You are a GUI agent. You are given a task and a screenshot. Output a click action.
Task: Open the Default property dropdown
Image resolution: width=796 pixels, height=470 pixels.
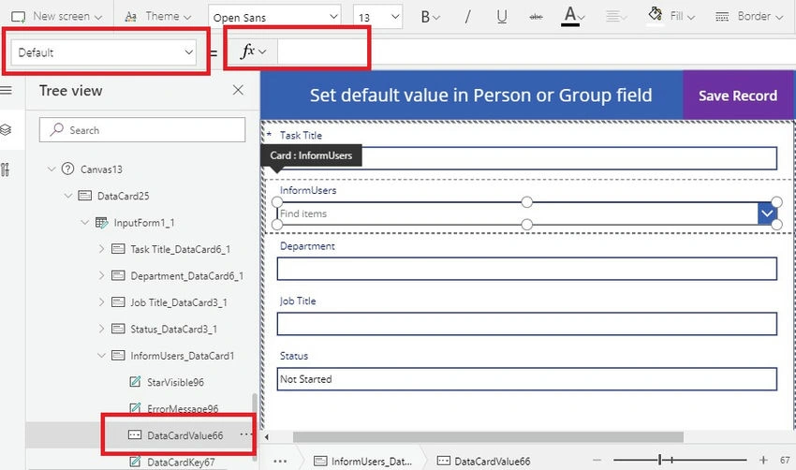pyautogui.click(x=104, y=52)
